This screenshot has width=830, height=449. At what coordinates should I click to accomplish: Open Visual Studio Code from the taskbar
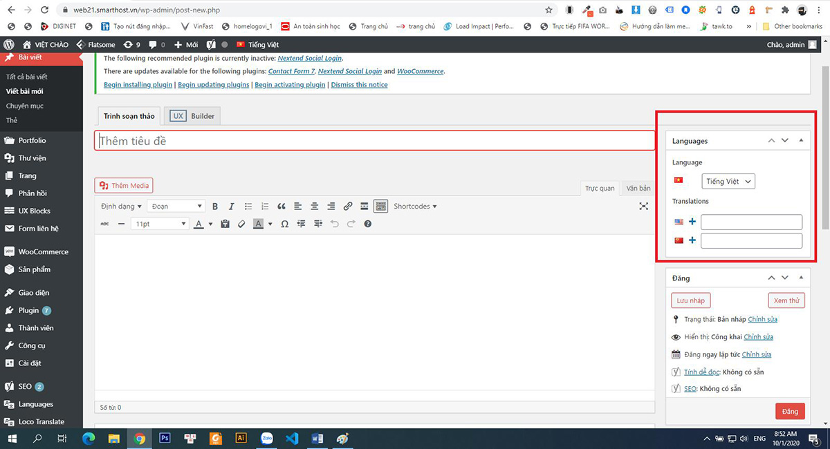pos(291,438)
